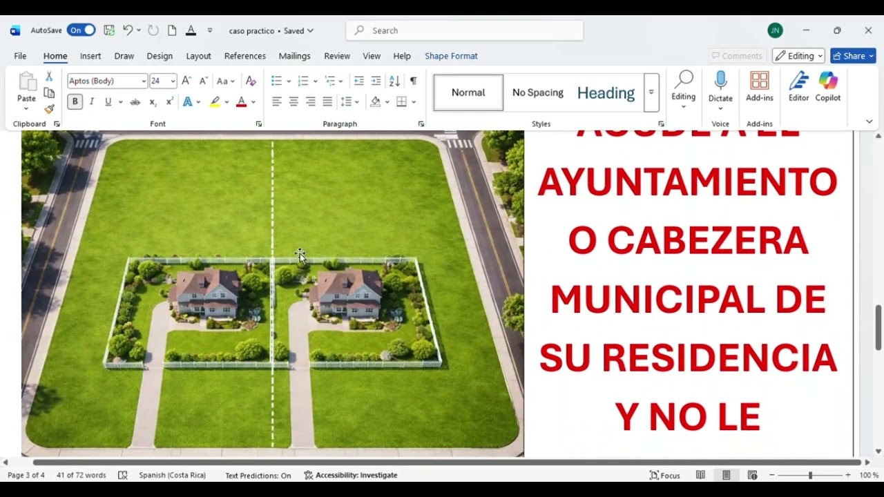Viewport: 884px width, 497px height.
Task: Sort paragraphs alphabetically
Action: (x=394, y=81)
